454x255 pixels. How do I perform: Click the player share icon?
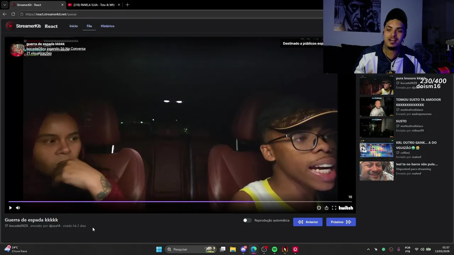tap(326, 208)
